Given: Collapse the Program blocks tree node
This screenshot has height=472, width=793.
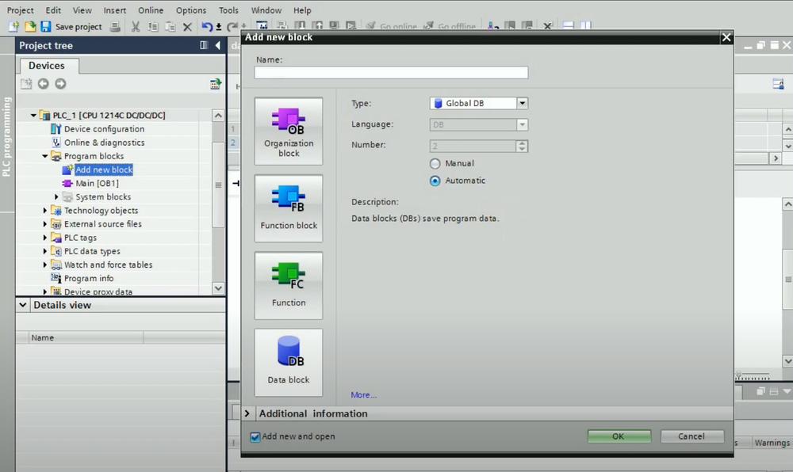Looking at the screenshot, I should 45,156.
